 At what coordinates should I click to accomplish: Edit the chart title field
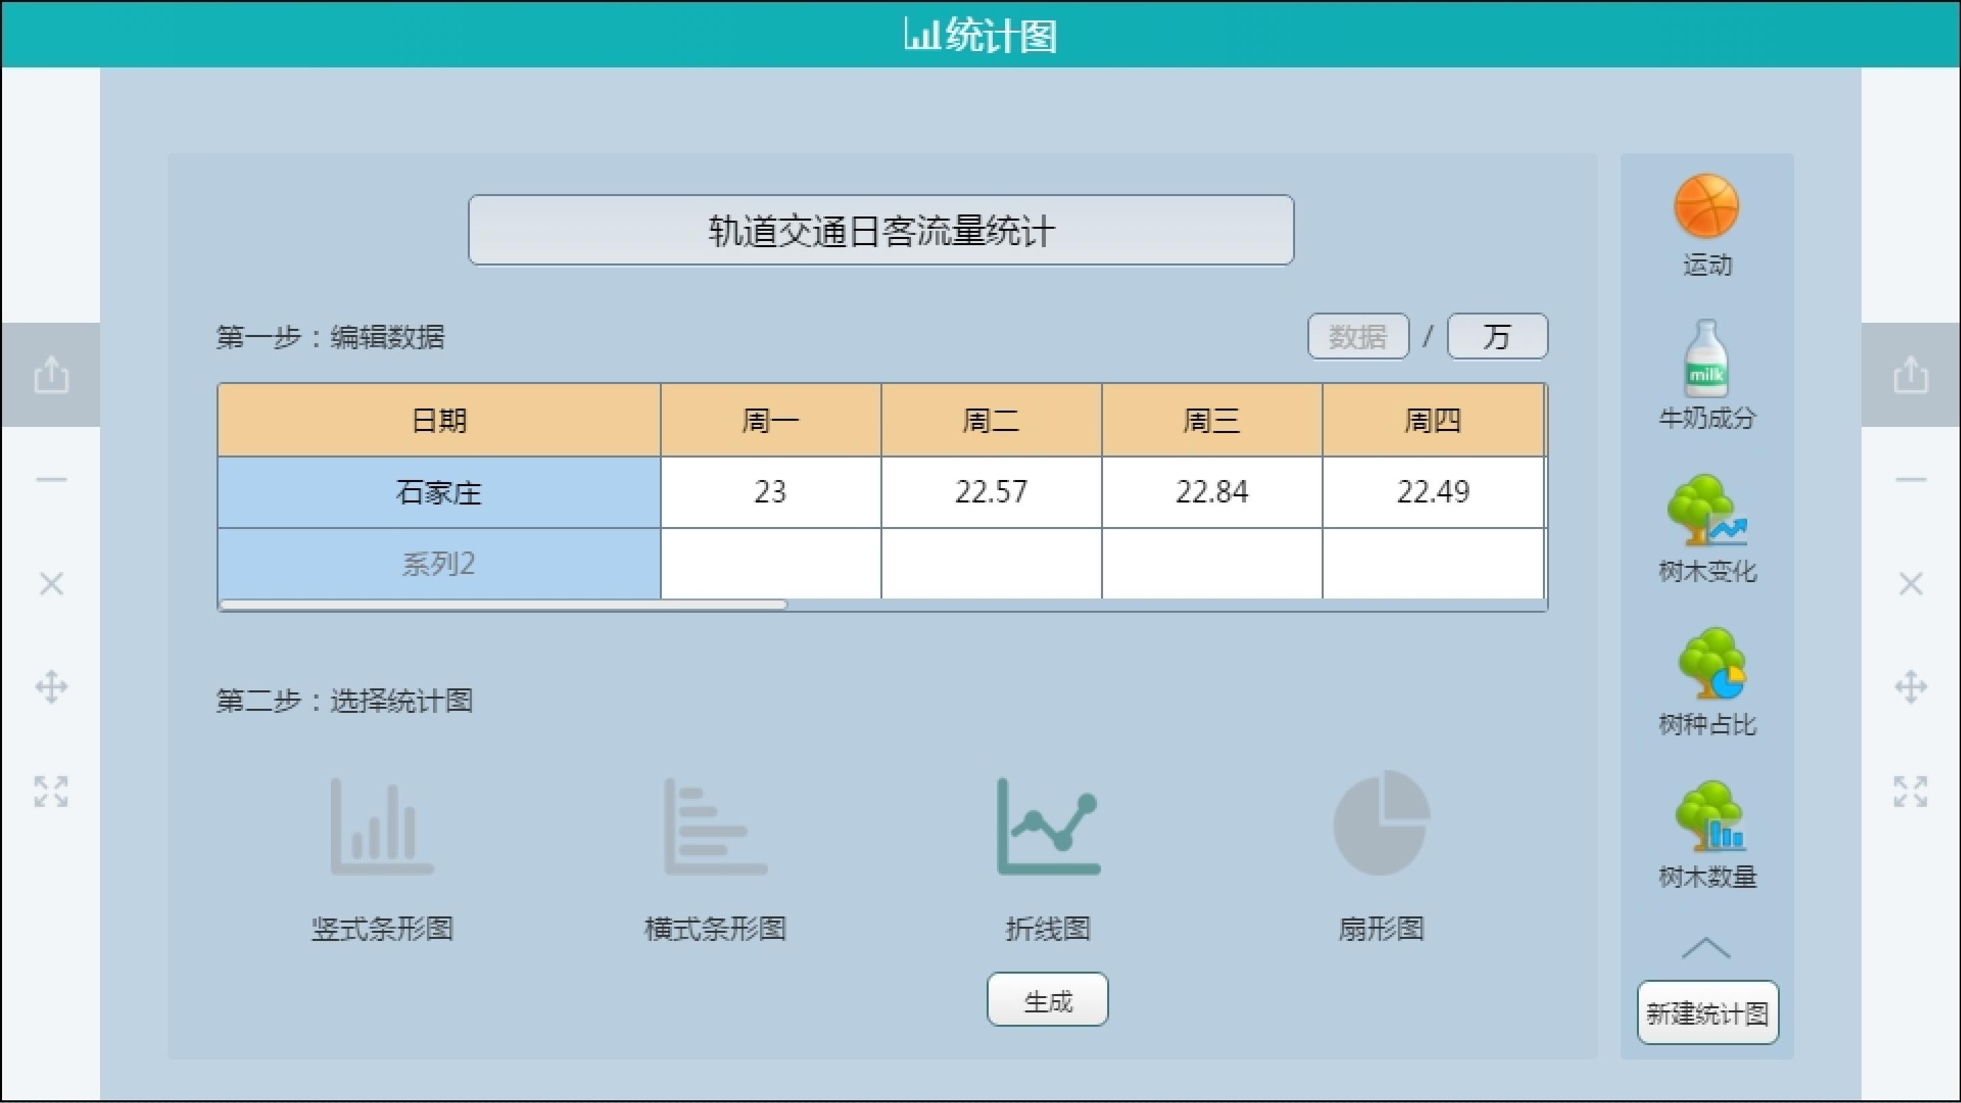881,231
